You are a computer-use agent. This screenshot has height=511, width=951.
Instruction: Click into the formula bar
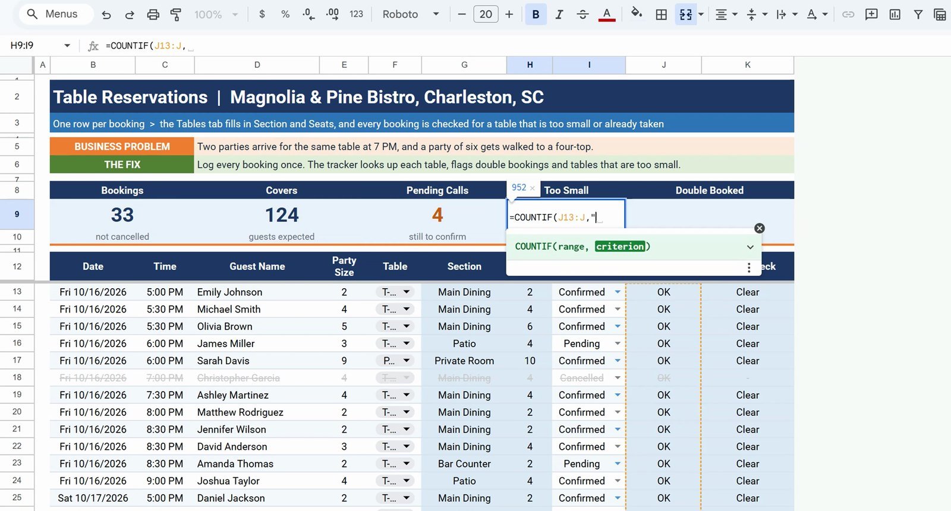pyautogui.click(x=523, y=46)
